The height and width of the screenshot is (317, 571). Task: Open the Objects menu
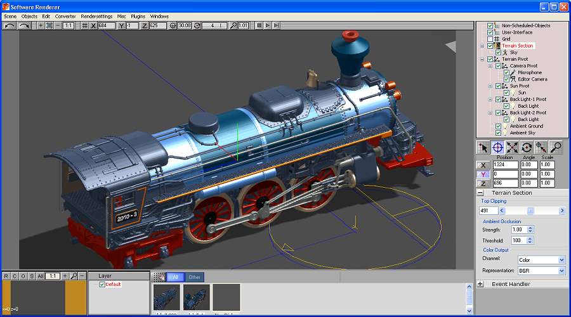[29, 16]
